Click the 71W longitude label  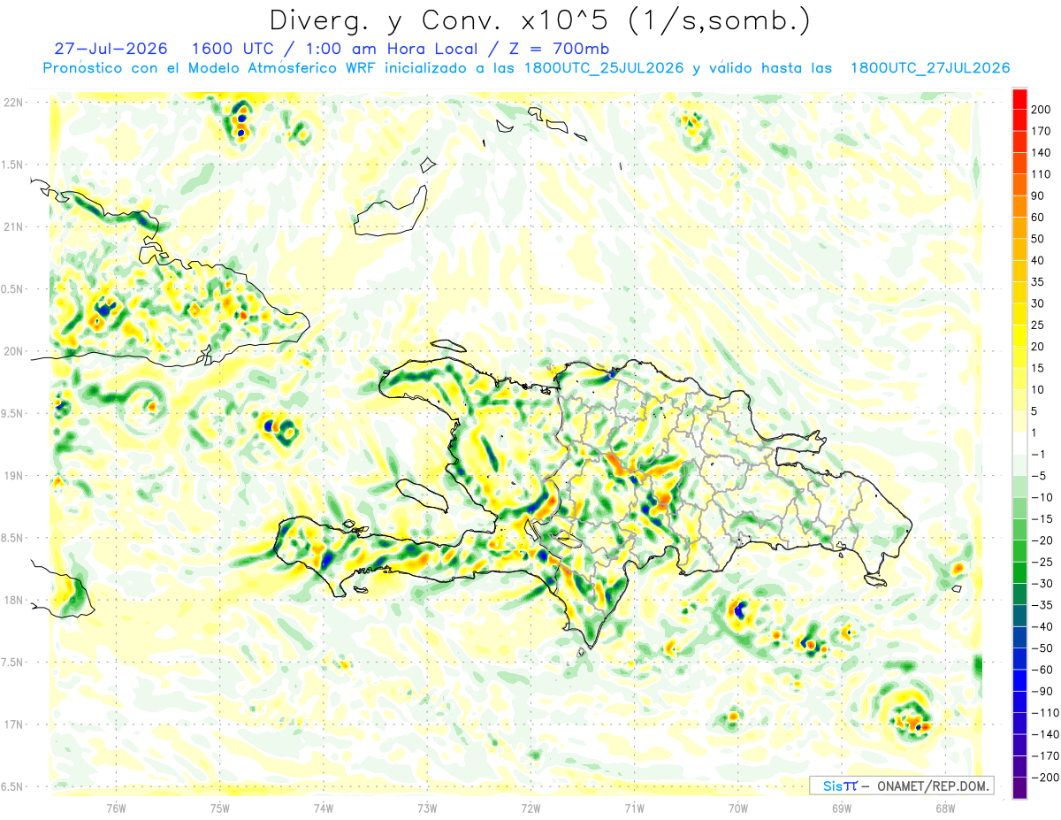pyautogui.click(x=634, y=807)
